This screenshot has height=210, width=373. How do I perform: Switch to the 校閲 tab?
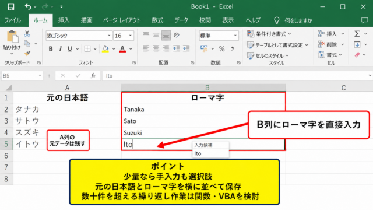click(205, 20)
